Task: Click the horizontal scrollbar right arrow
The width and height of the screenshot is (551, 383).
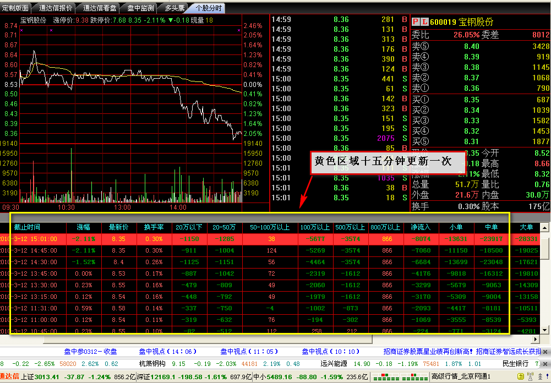Action: point(535,340)
